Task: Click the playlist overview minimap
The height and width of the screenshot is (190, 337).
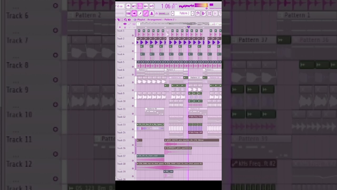Action: tap(181, 24)
